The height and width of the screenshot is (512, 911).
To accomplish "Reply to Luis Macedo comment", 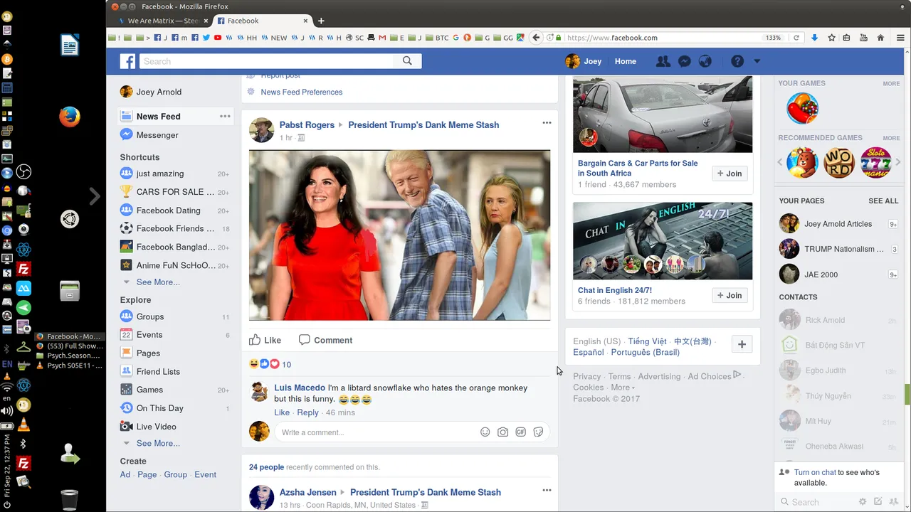I will pos(307,412).
